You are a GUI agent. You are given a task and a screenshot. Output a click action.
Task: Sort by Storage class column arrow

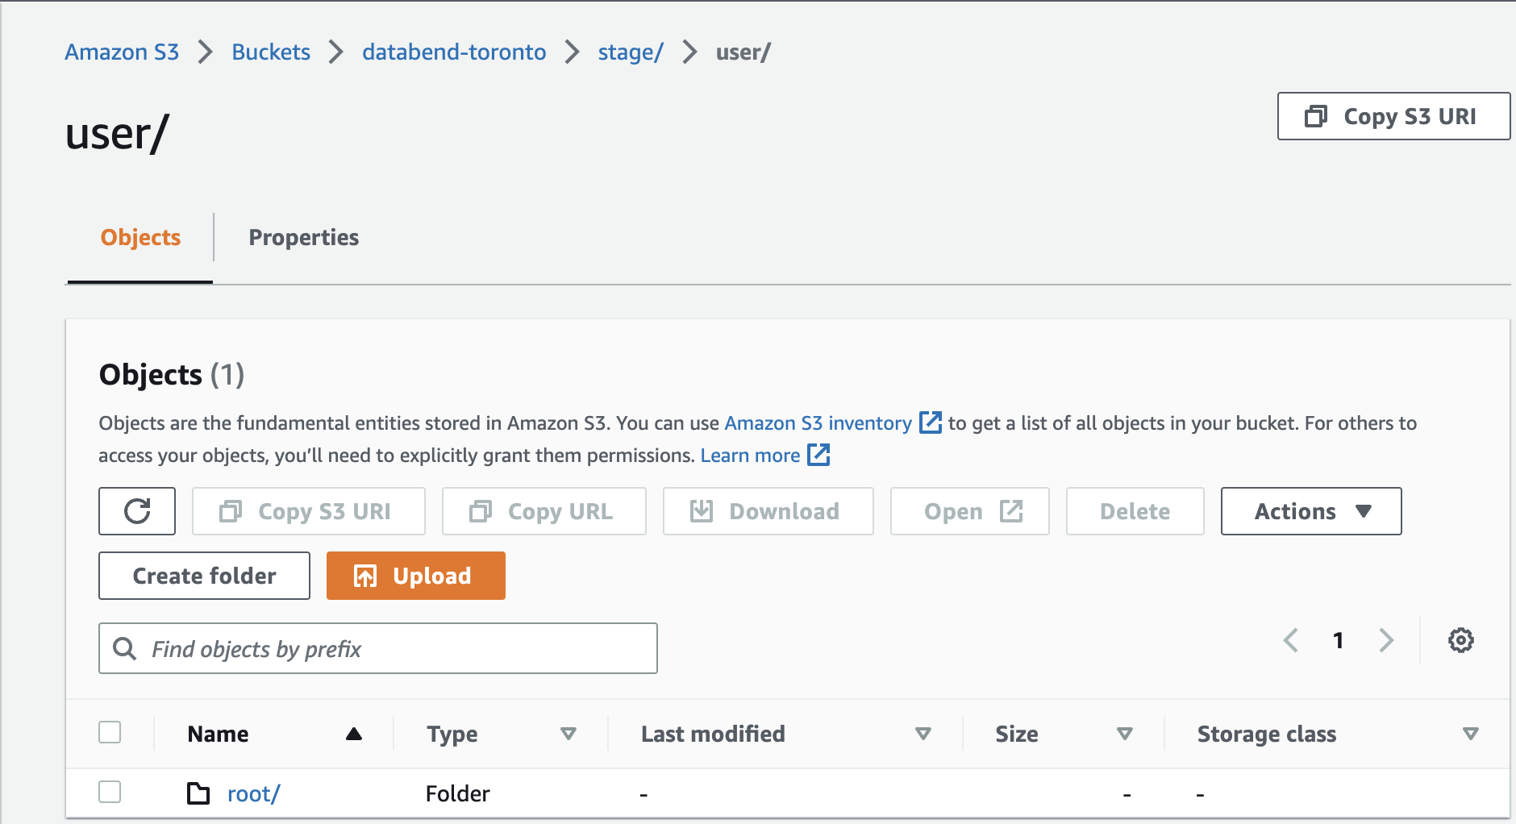click(x=1470, y=734)
